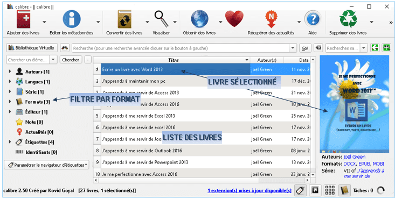This screenshot has height=199, width=395.
Task: Select 'J'apprends à me servir de Excel 2013'
Action: coord(202,116)
